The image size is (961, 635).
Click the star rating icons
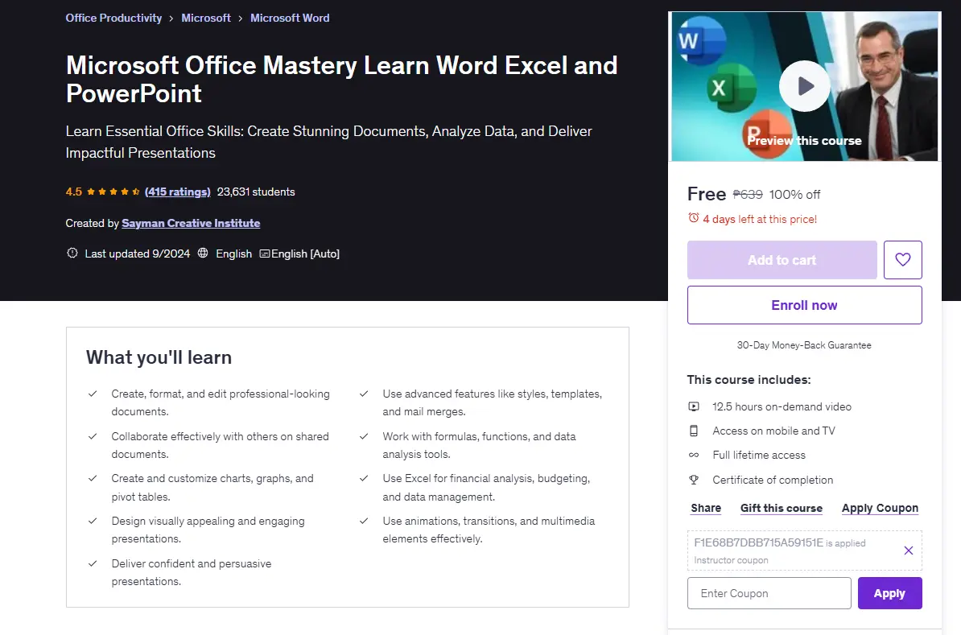113,192
